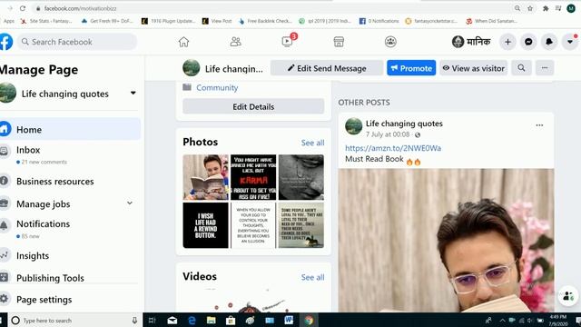
Task: Open the grayscale face photo thumbnail
Action: coord(301,177)
